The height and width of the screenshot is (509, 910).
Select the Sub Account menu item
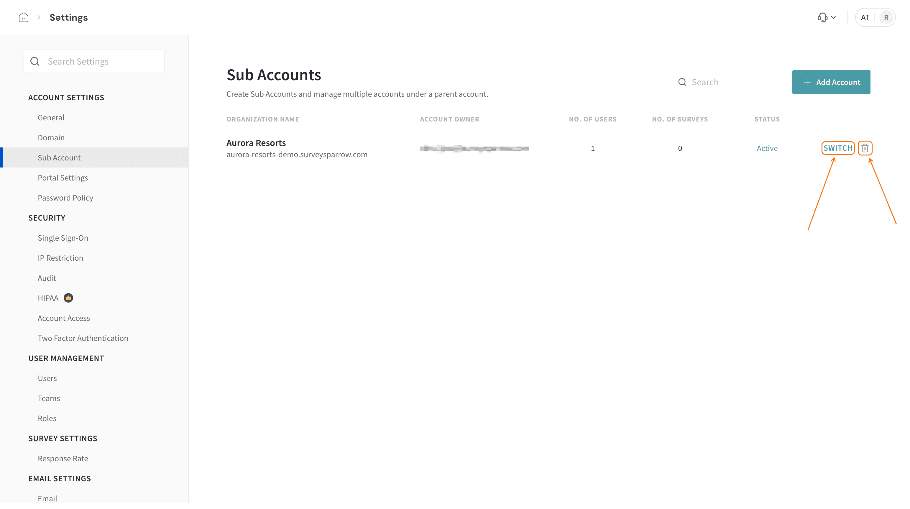pos(94,157)
